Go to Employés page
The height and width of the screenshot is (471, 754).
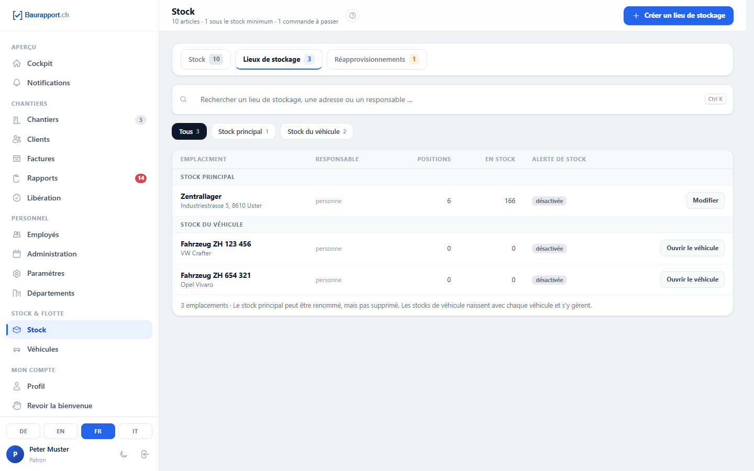point(79,234)
